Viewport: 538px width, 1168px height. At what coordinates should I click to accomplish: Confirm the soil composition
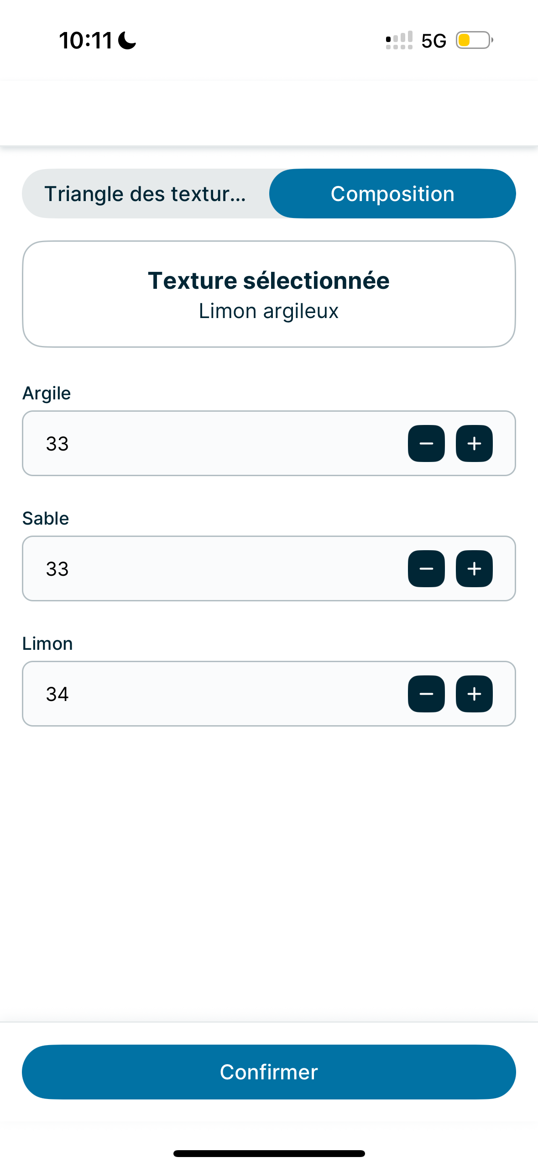(269, 1072)
